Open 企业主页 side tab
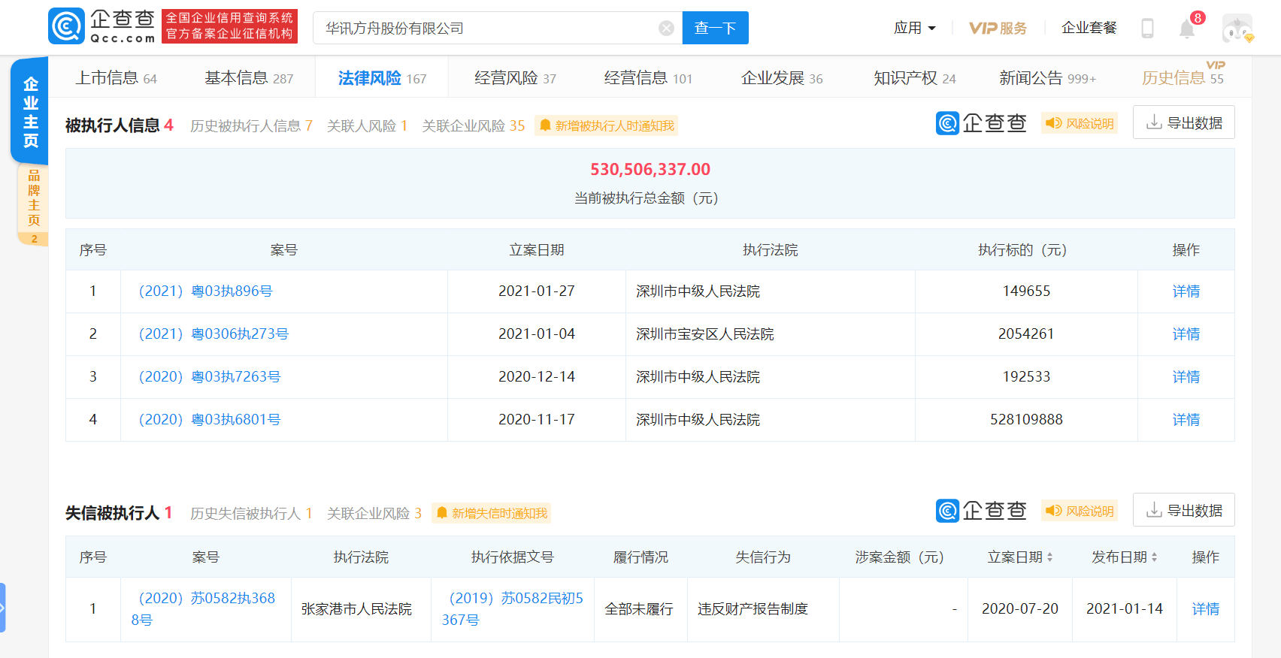Image resolution: width=1281 pixels, height=658 pixels. (x=30, y=111)
